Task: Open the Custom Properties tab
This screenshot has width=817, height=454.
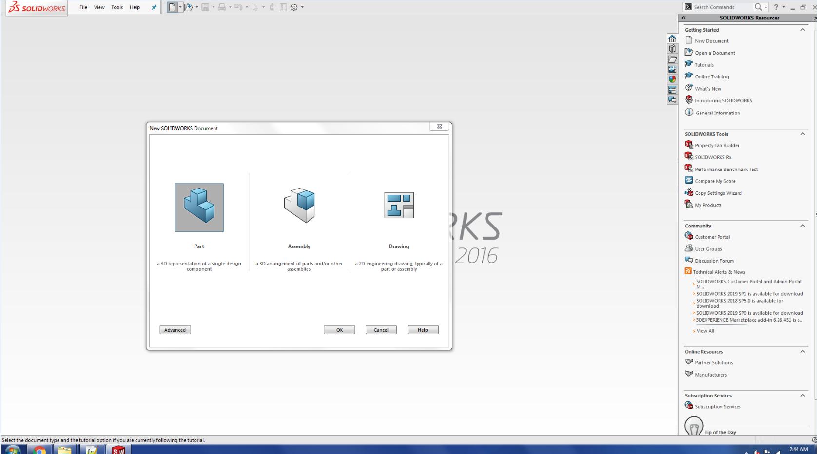Action: pyautogui.click(x=672, y=90)
